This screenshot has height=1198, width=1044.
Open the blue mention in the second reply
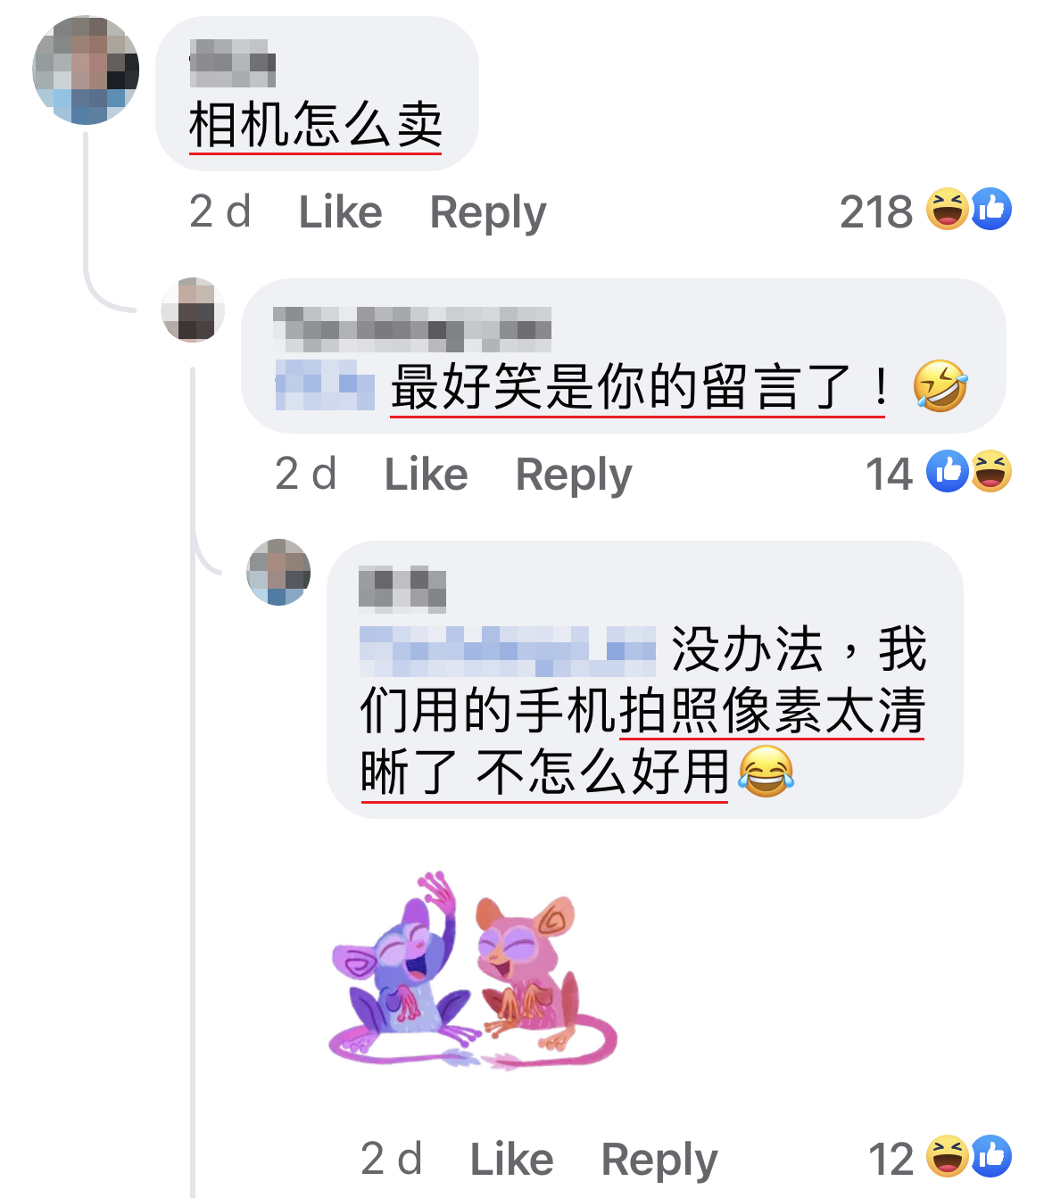tap(325, 385)
